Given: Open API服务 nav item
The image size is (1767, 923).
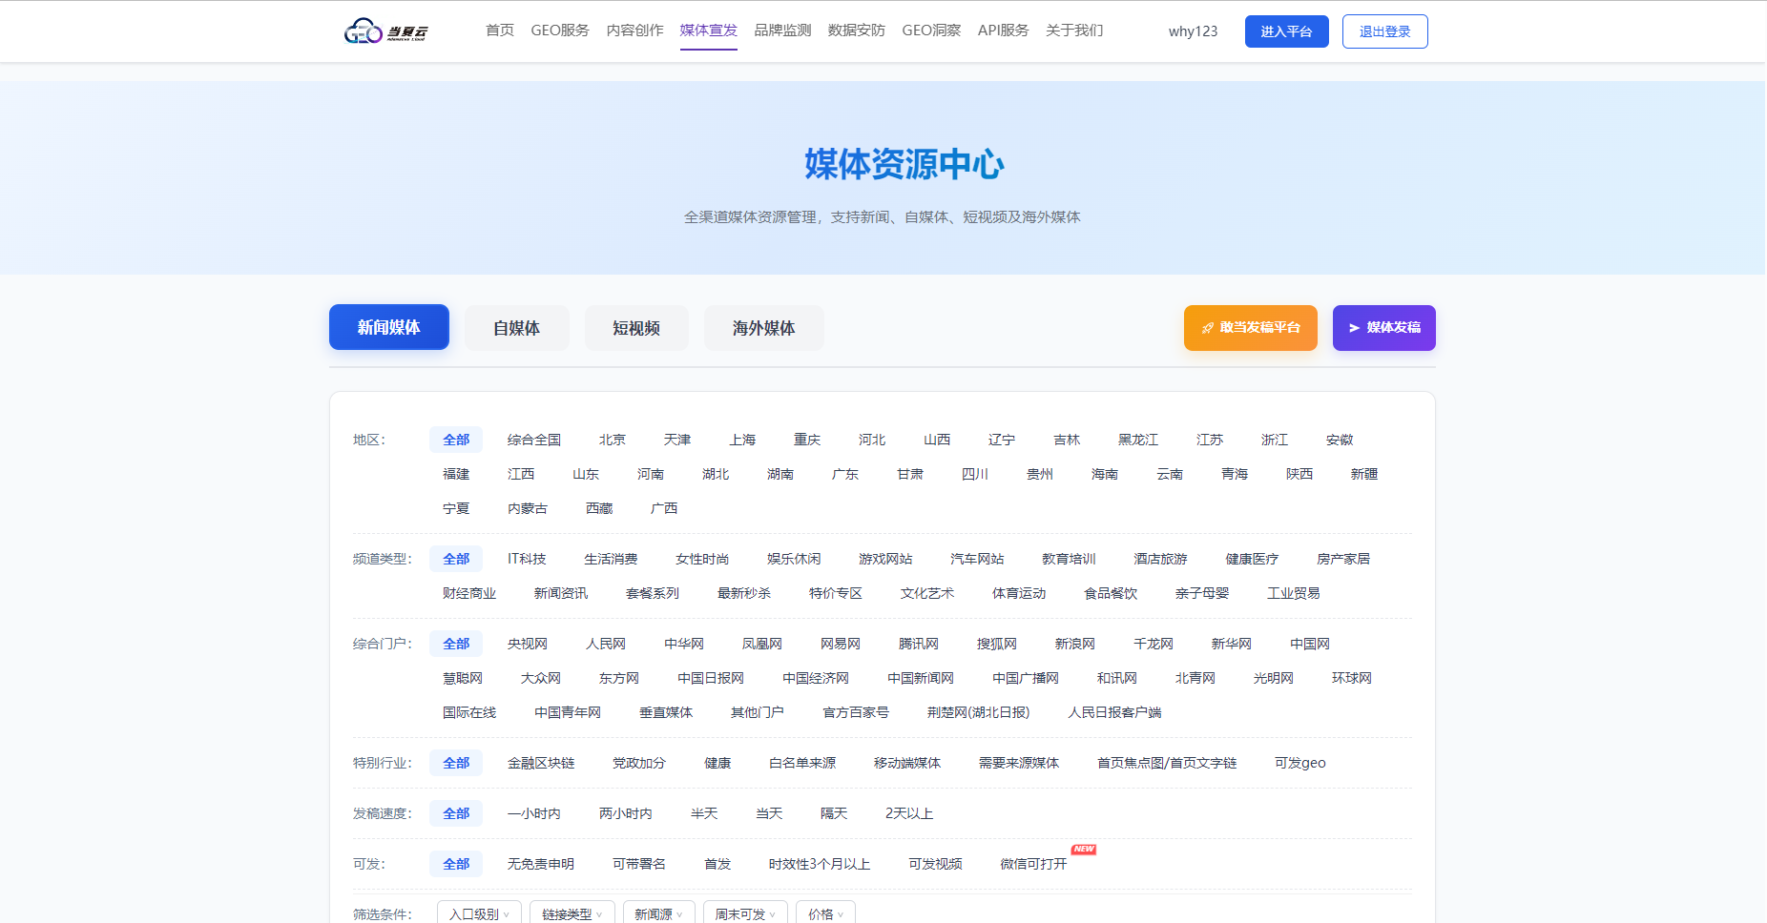Looking at the screenshot, I should coord(1004,31).
